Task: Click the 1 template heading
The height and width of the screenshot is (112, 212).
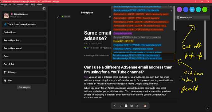Action: (x=87, y=13)
